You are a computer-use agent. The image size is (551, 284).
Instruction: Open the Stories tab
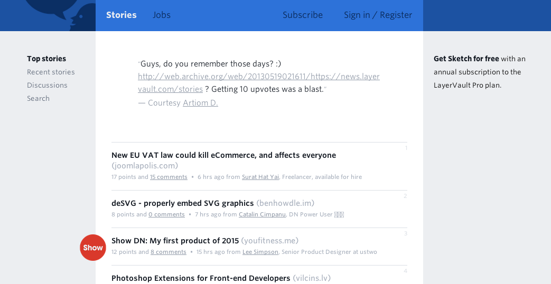(x=121, y=15)
